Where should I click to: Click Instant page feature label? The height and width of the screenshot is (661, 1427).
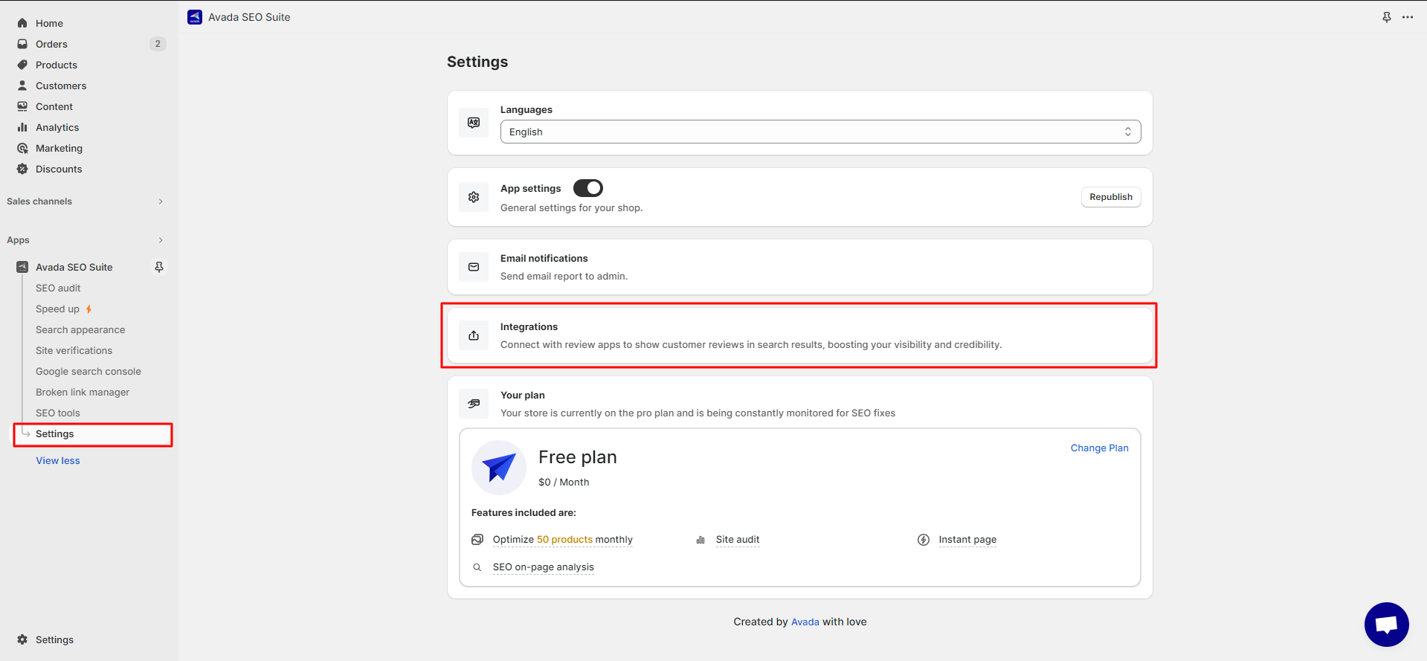967,540
